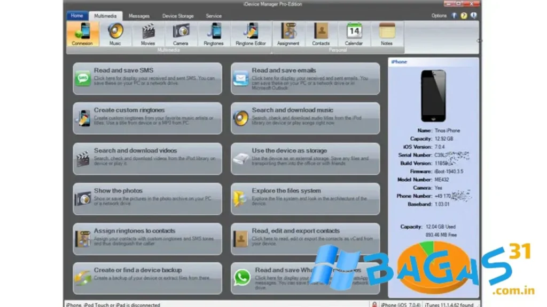Click the envelope emails icon
The image size is (547, 307).
pyautogui.click(x=241, y=79)
